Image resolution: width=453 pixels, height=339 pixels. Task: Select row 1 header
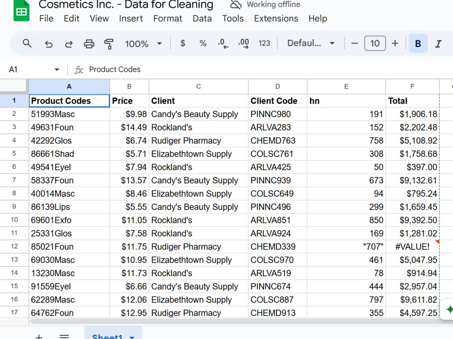[14, 101]
